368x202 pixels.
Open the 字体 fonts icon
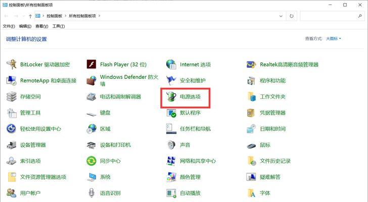coord(251,193)
